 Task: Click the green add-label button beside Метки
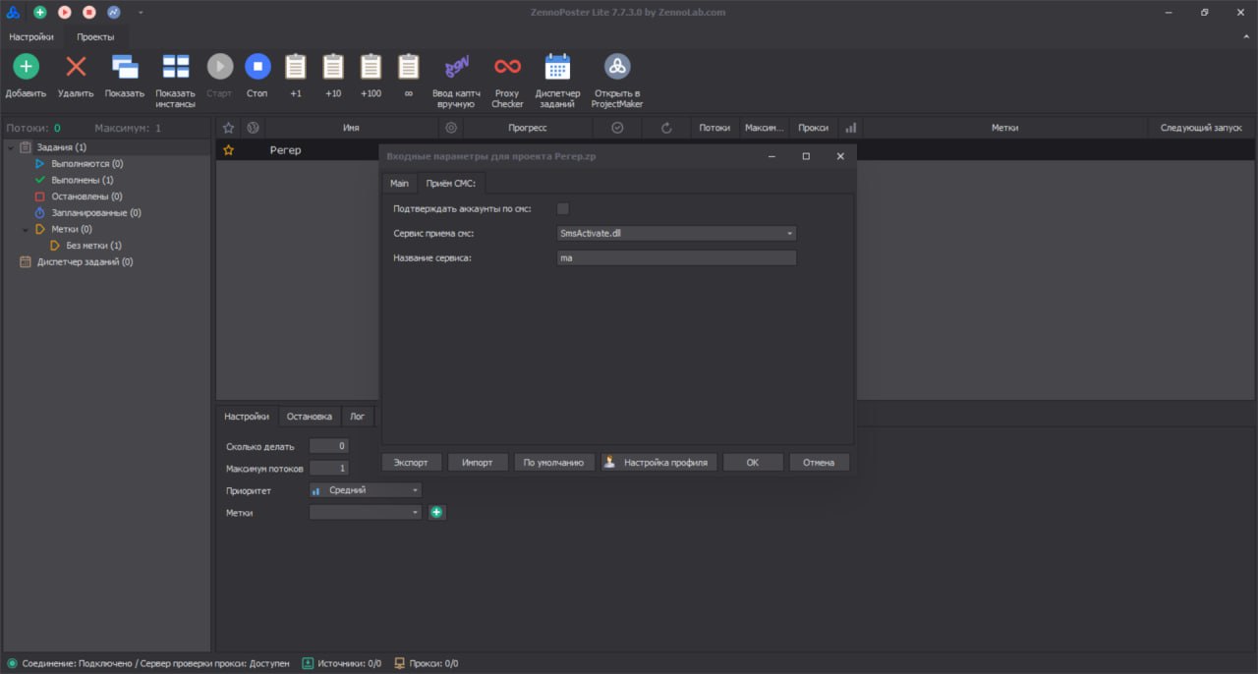coord(437,513)
